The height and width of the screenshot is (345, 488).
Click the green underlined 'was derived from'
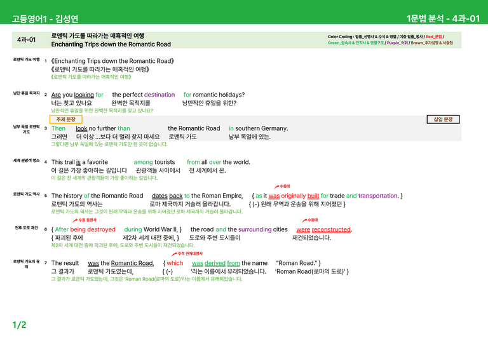point(215,263)
